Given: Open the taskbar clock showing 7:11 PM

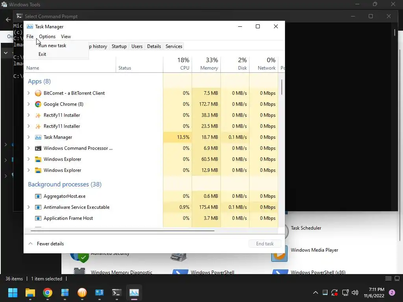Looking at the screenshot, I should (x=374, y=293).
